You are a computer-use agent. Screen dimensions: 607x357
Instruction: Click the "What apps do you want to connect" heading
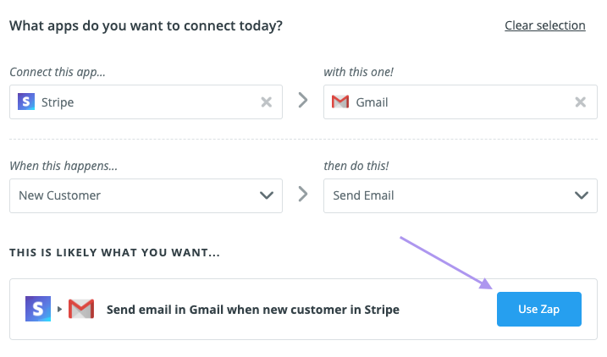pos(146,25)
